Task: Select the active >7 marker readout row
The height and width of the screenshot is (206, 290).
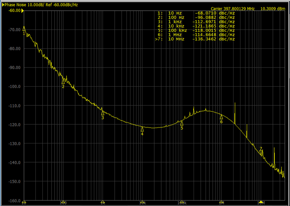Action: (x=195, y=39)
